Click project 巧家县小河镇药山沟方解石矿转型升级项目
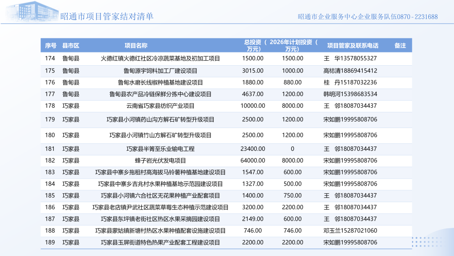The image size is (454, 256). (161, 120)
